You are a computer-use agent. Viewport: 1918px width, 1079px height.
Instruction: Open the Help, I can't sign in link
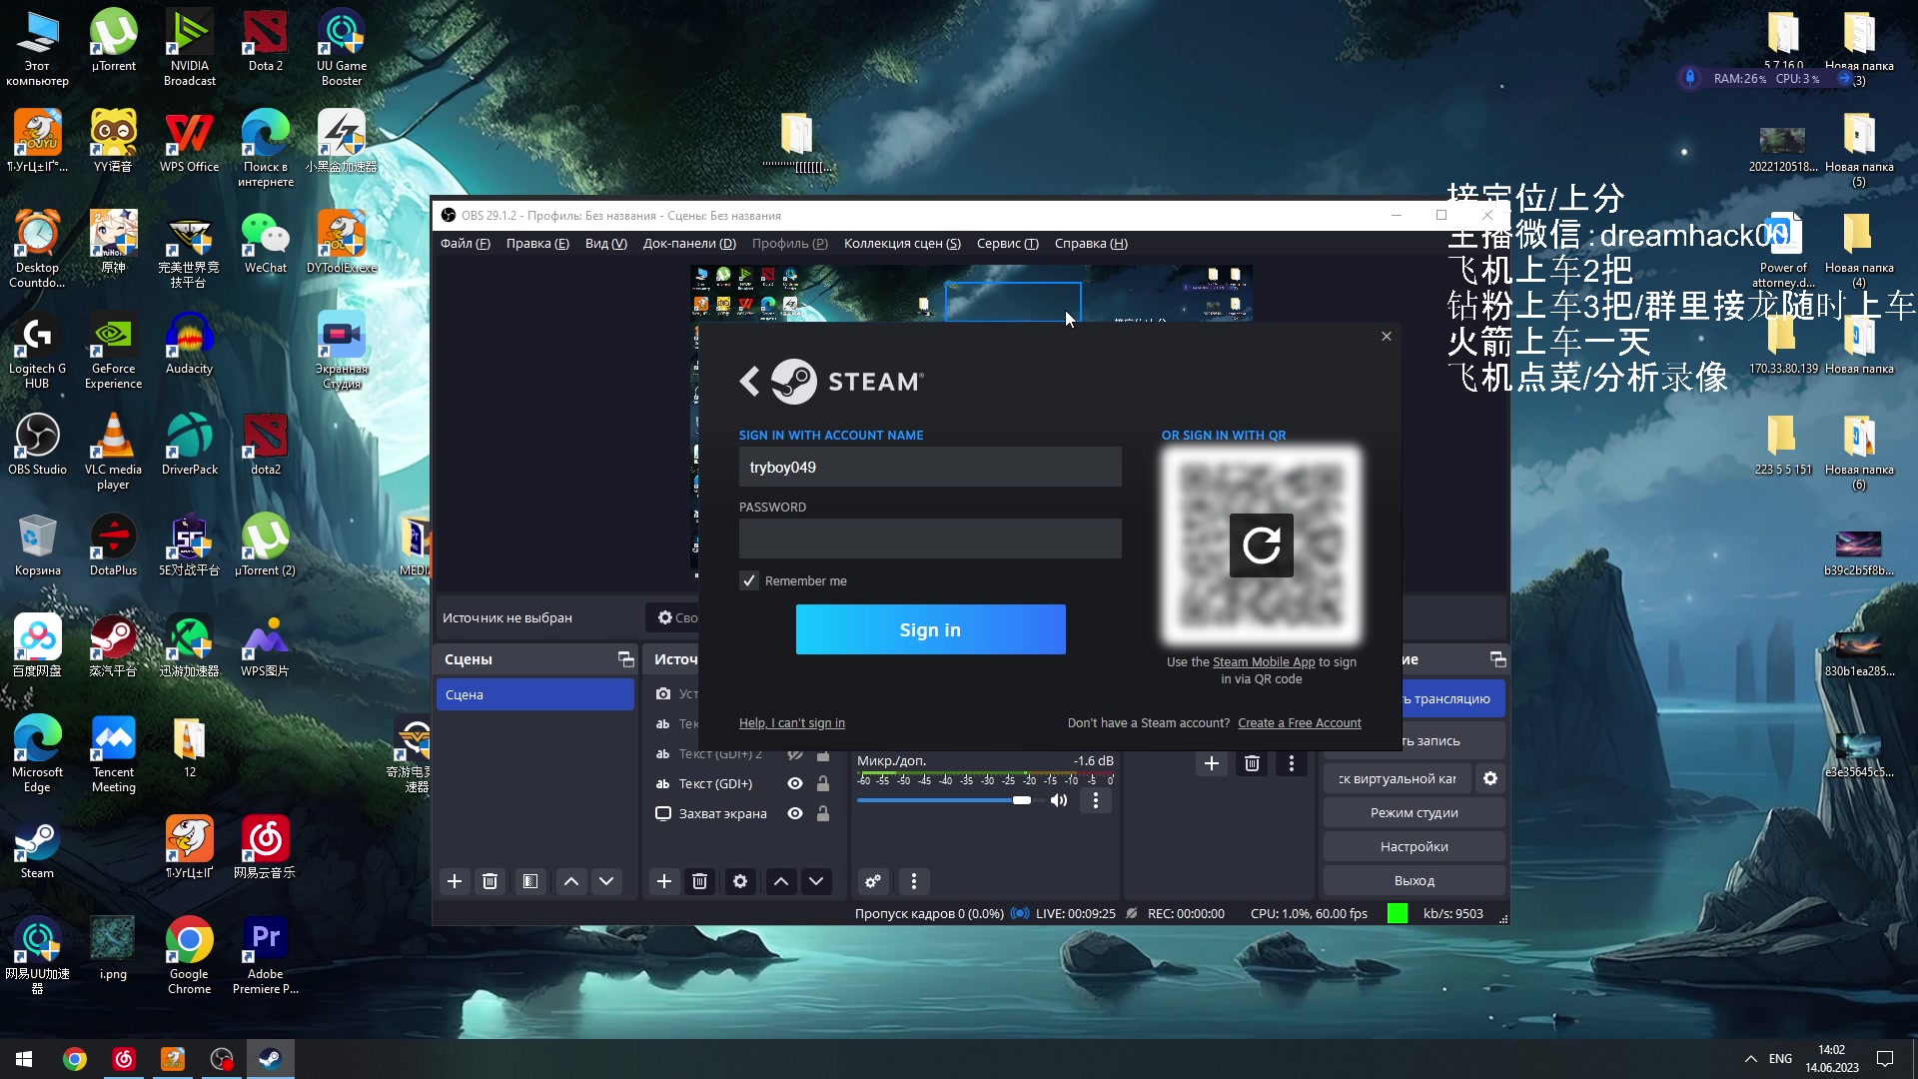(x=792, y=723)
